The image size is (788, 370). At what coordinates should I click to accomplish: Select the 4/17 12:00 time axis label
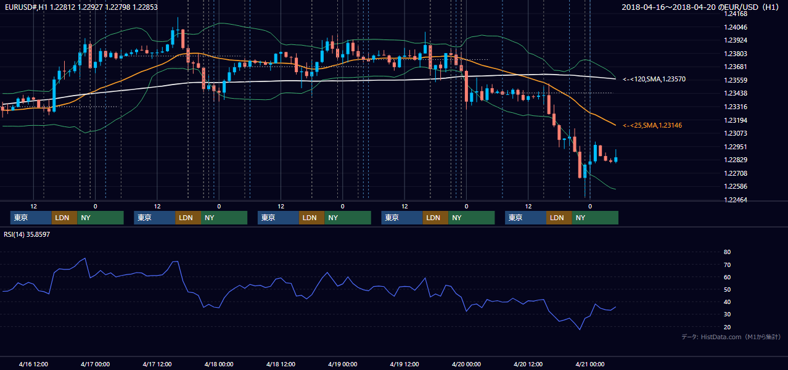pyautogui.click(x=157, y=364)
